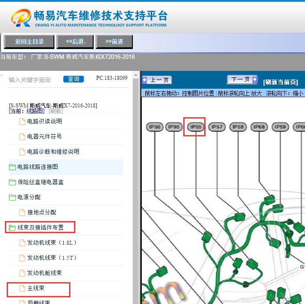Open the 发动机线束（1.8L） document
Screen dimensions: 305x304
coord(52,243)
